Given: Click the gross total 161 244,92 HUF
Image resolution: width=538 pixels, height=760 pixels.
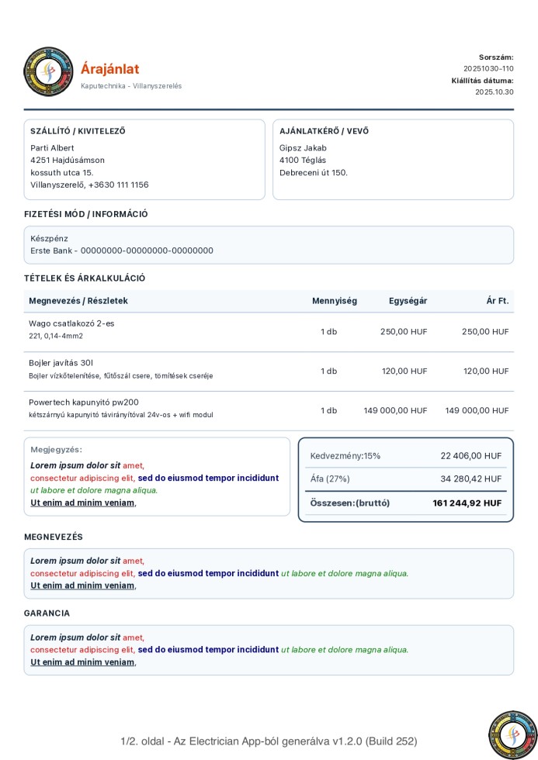Looking at the screenshot, I should point(467,503).
